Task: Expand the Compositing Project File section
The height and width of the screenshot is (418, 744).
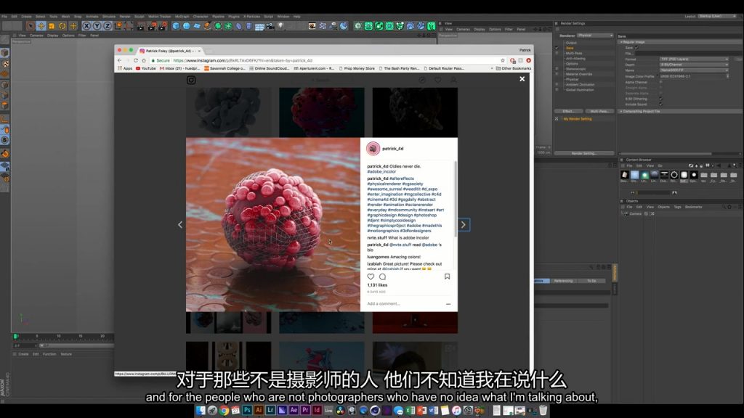Action: point(622,111)
